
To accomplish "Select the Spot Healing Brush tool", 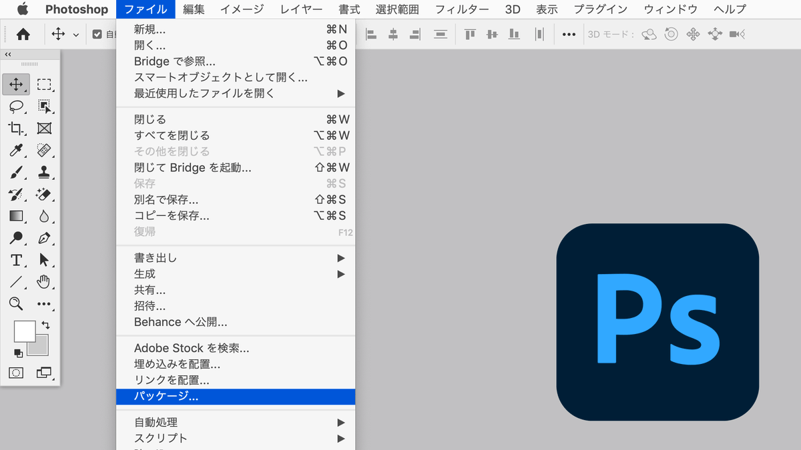I will coord(44,150).
